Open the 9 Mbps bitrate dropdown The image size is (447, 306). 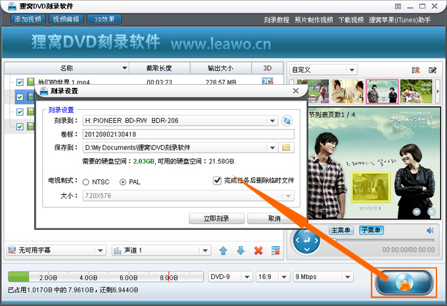coord(348,276)
